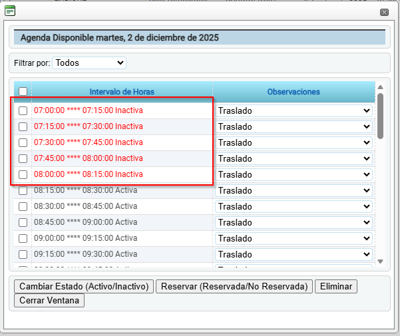Click the window icon in title bar
The image size is (400, 336).
(x=11, y=10)
